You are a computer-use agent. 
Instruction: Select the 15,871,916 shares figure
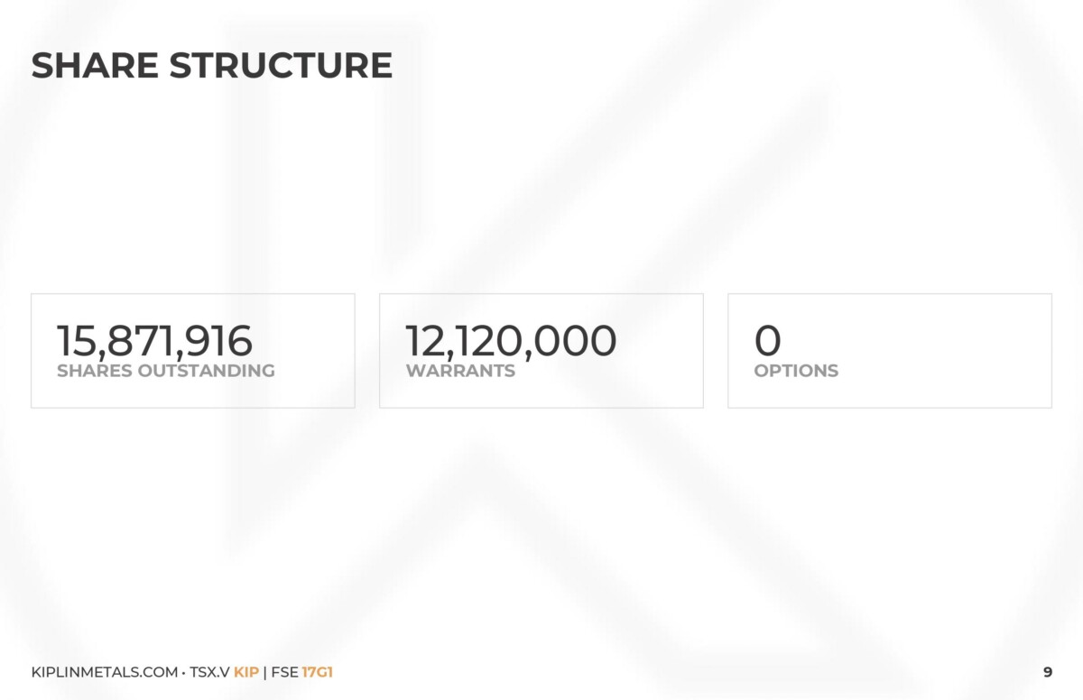click(154, 341)
